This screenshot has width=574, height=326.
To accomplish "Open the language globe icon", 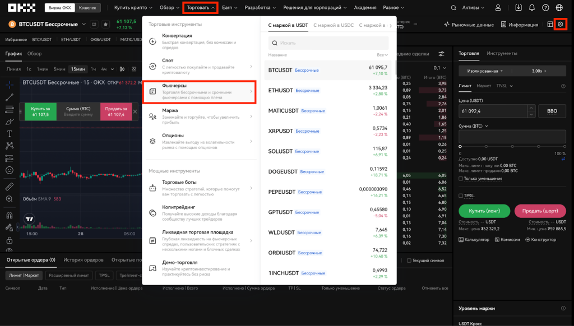I will tap(559, 8).
